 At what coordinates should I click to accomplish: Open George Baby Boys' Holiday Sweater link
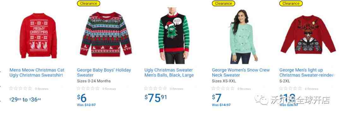point(104,73)
